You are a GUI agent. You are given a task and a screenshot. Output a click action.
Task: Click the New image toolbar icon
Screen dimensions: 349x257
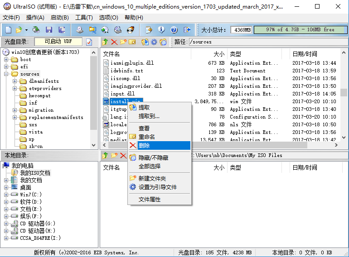coord(8,30)
